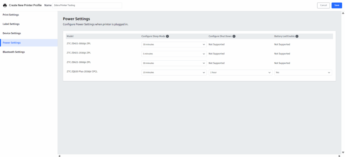Open Sleep Mode dropdown for ZQ630 Plus

coord(174,72)
